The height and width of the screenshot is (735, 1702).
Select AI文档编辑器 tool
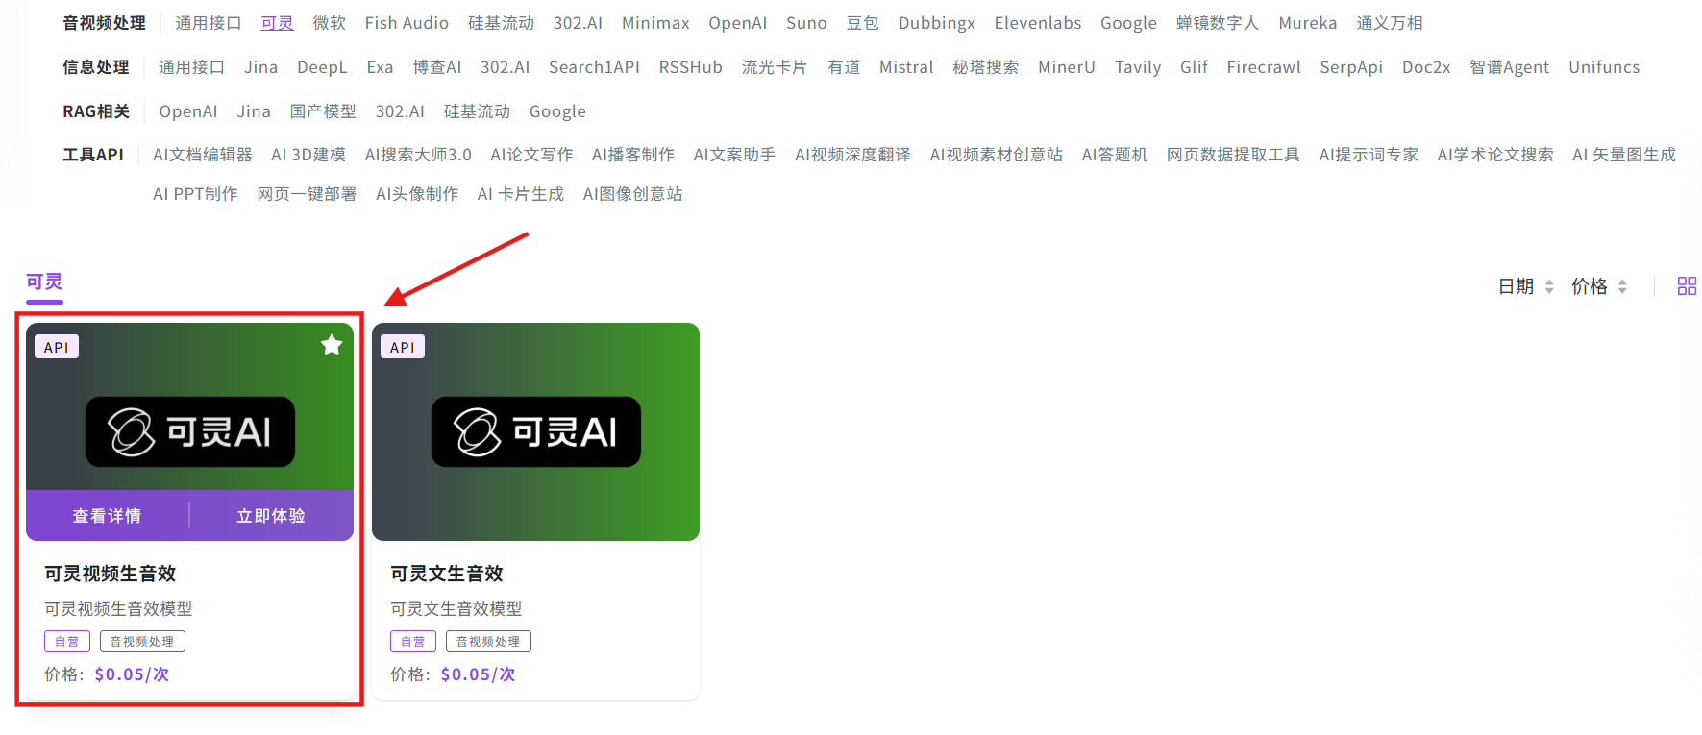pos(203,155)
